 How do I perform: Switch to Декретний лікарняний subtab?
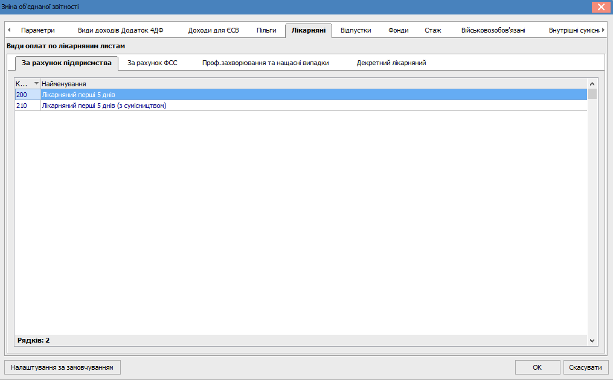391,63
